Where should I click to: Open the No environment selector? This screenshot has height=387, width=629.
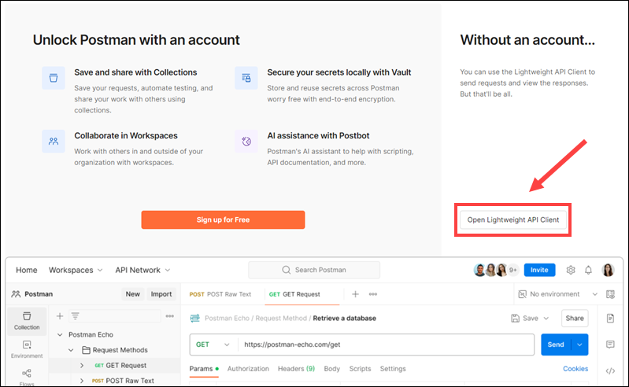click(x=557, y=294)
